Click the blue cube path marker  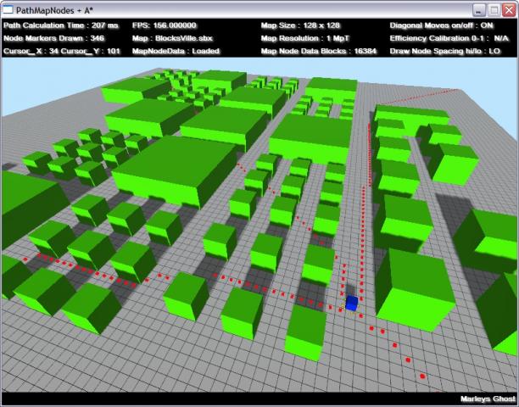pyautogui.click(x=352, y=303)
